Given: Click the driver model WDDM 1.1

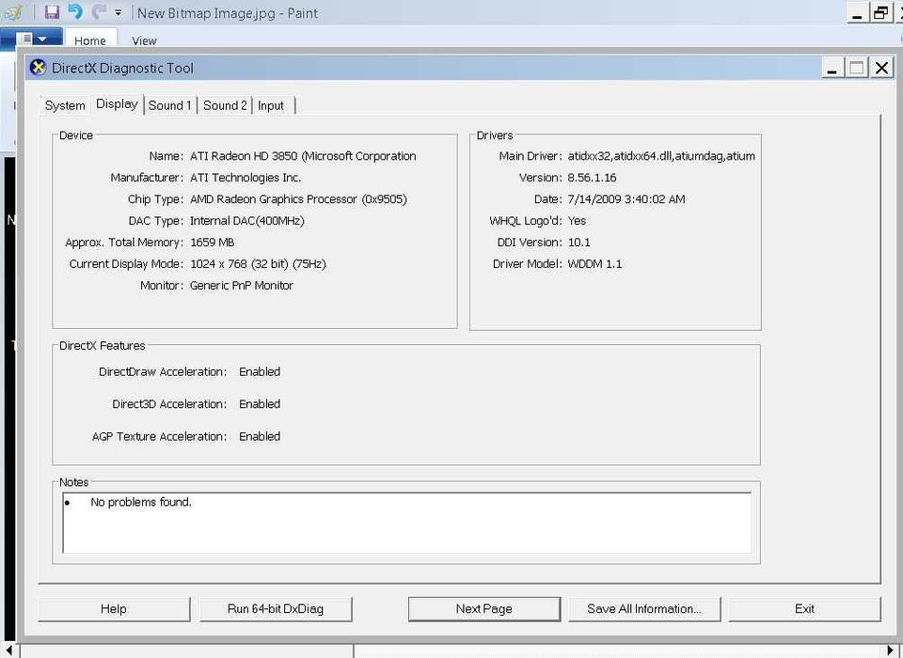Looking at the screenshot, I should pos(594,263).
